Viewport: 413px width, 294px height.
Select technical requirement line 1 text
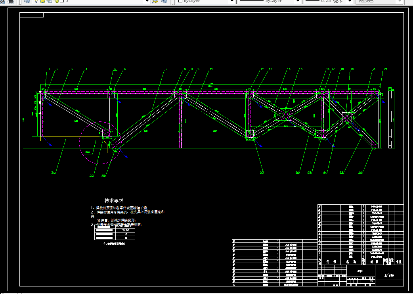pos(119,208)
